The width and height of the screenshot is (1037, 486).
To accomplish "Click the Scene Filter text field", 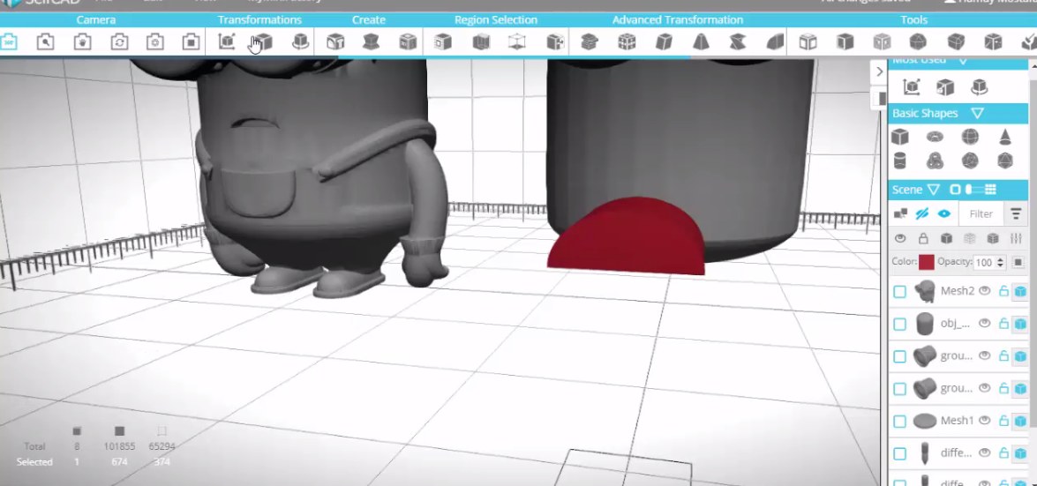I will tap(981, 213).
